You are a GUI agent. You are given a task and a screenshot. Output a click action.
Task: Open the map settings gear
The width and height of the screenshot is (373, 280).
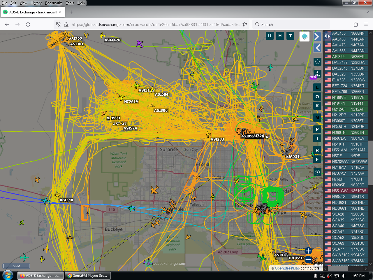pos(317,62)
